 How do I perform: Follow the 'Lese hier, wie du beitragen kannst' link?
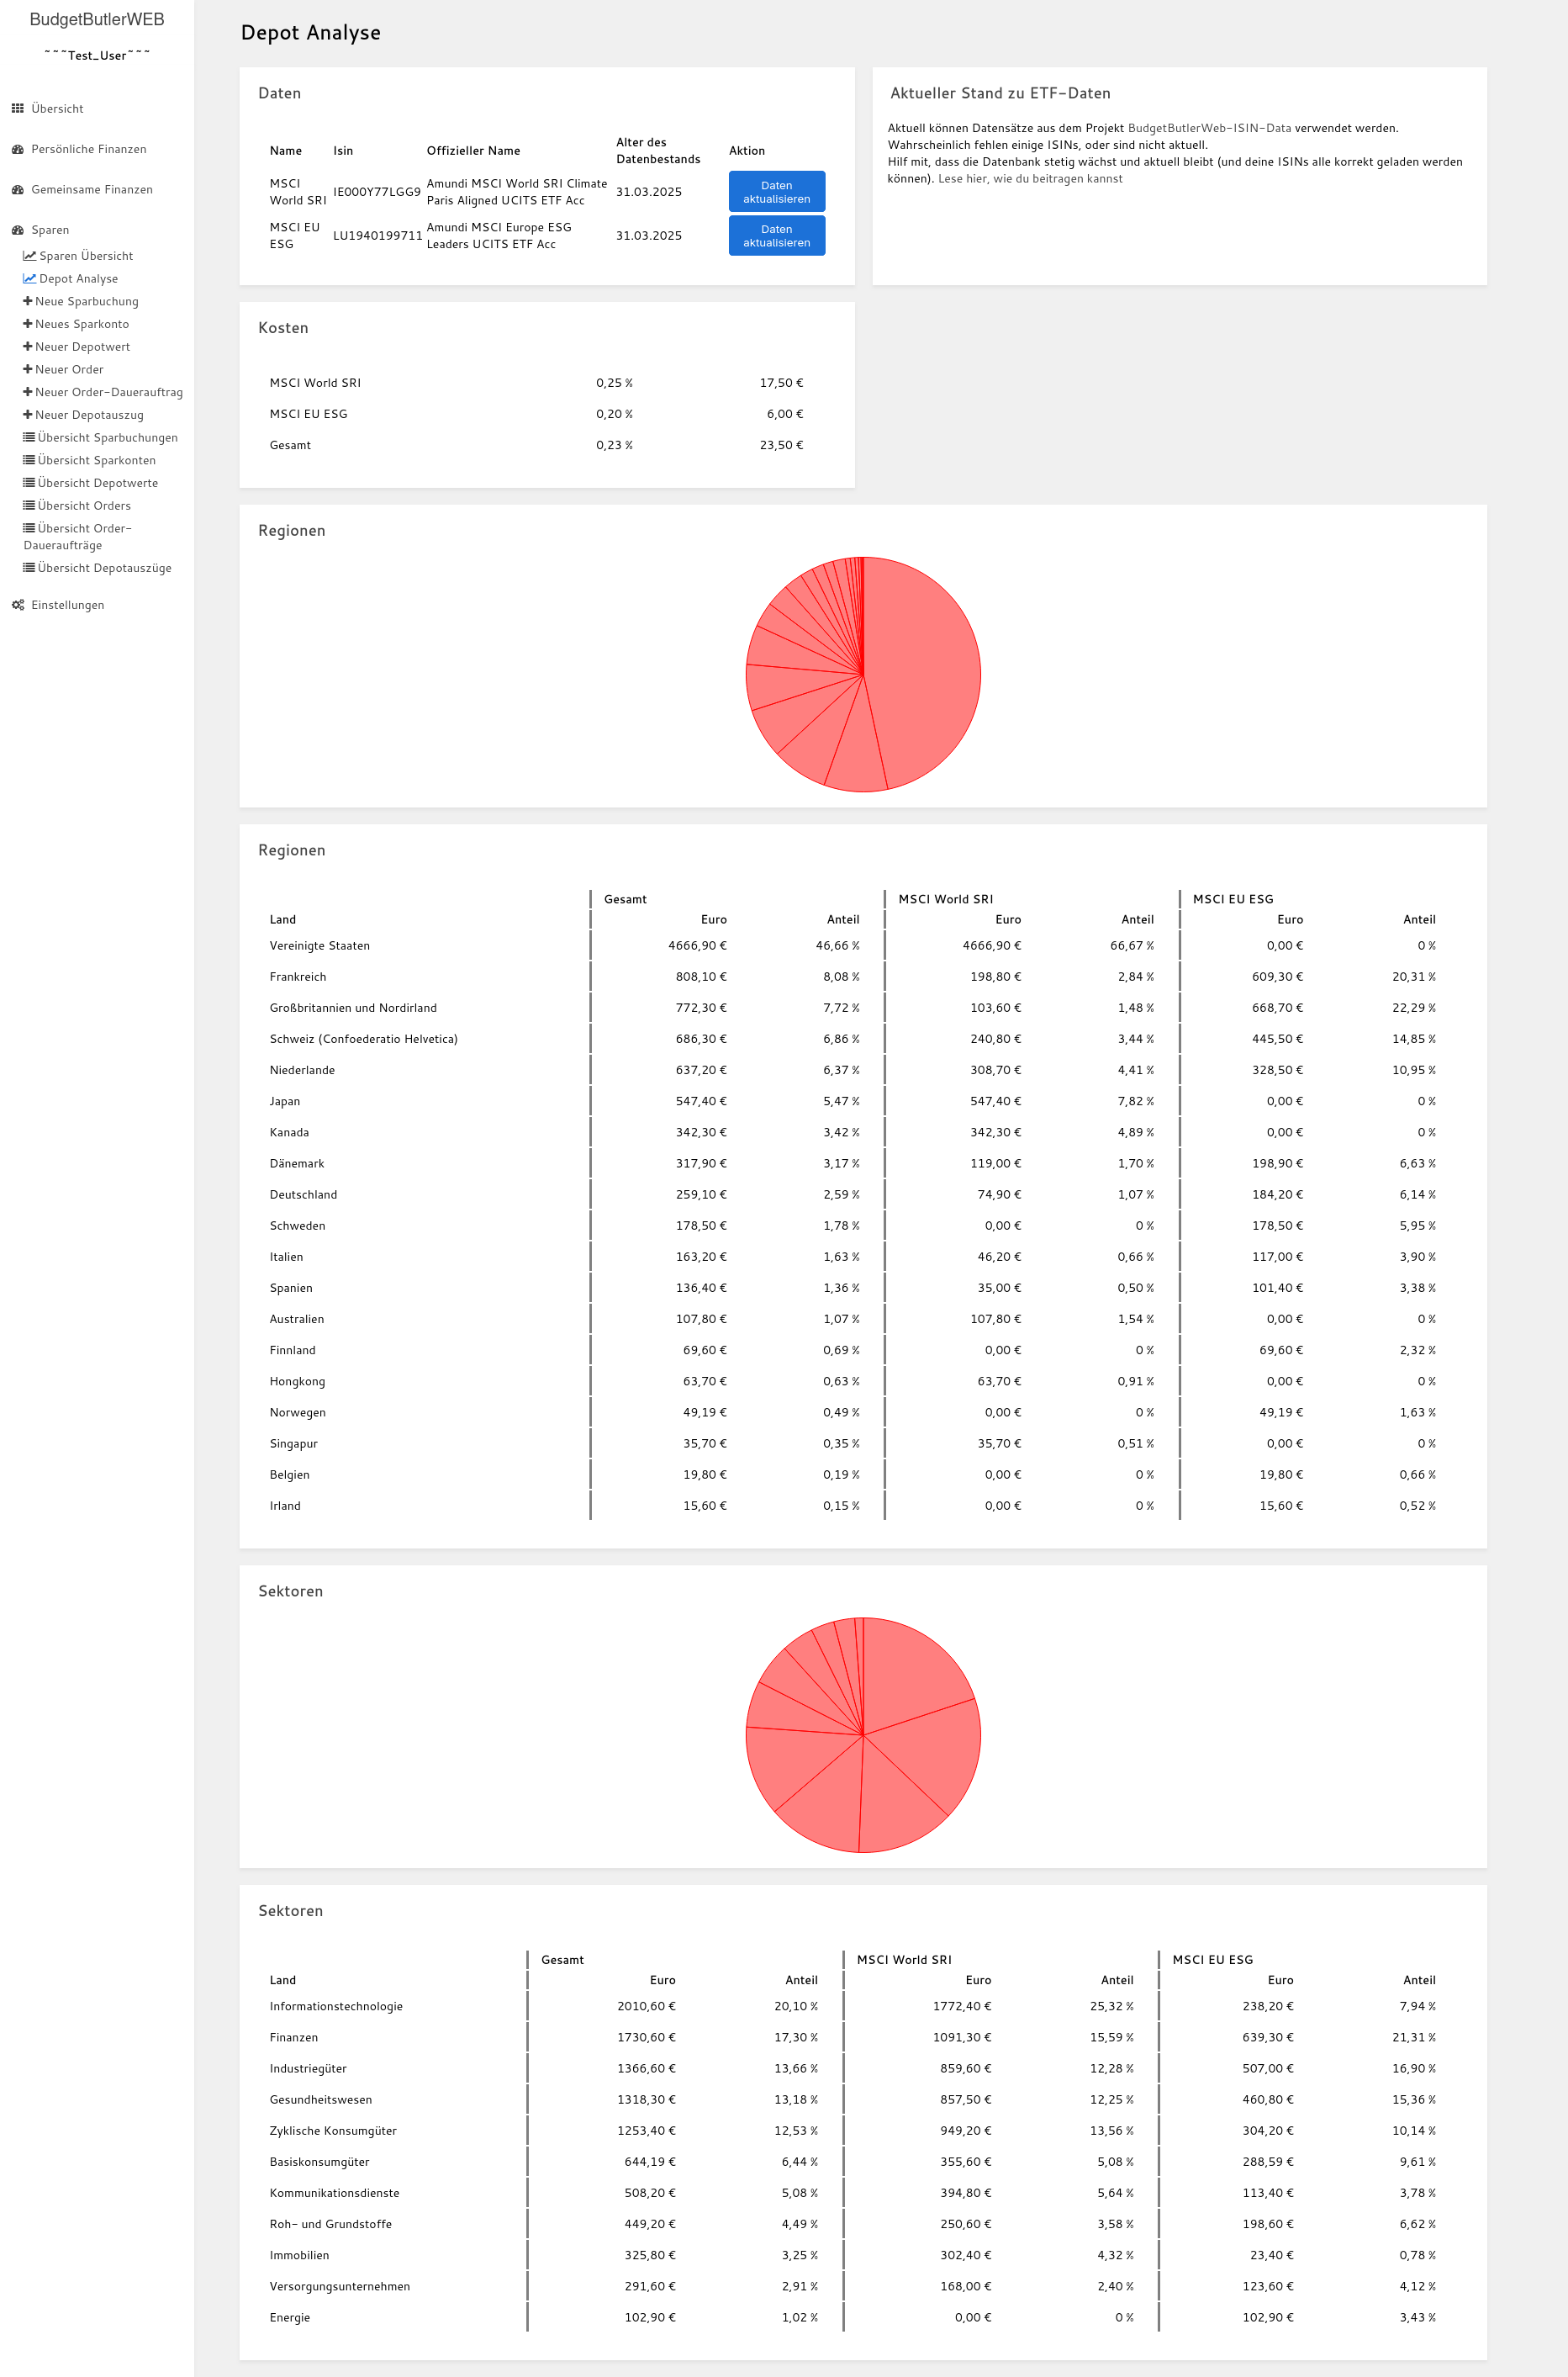click(x=1029, y=179)
